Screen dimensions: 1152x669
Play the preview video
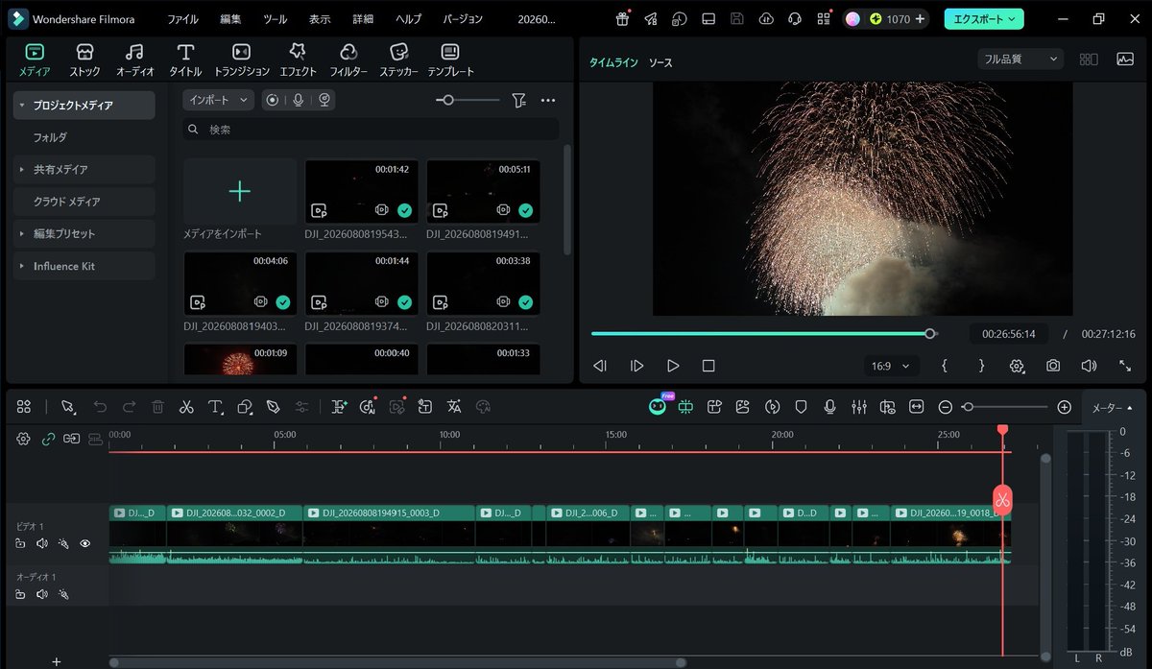673,366
